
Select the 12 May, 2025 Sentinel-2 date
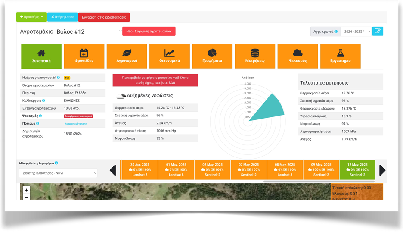click(x=357, y=169)
